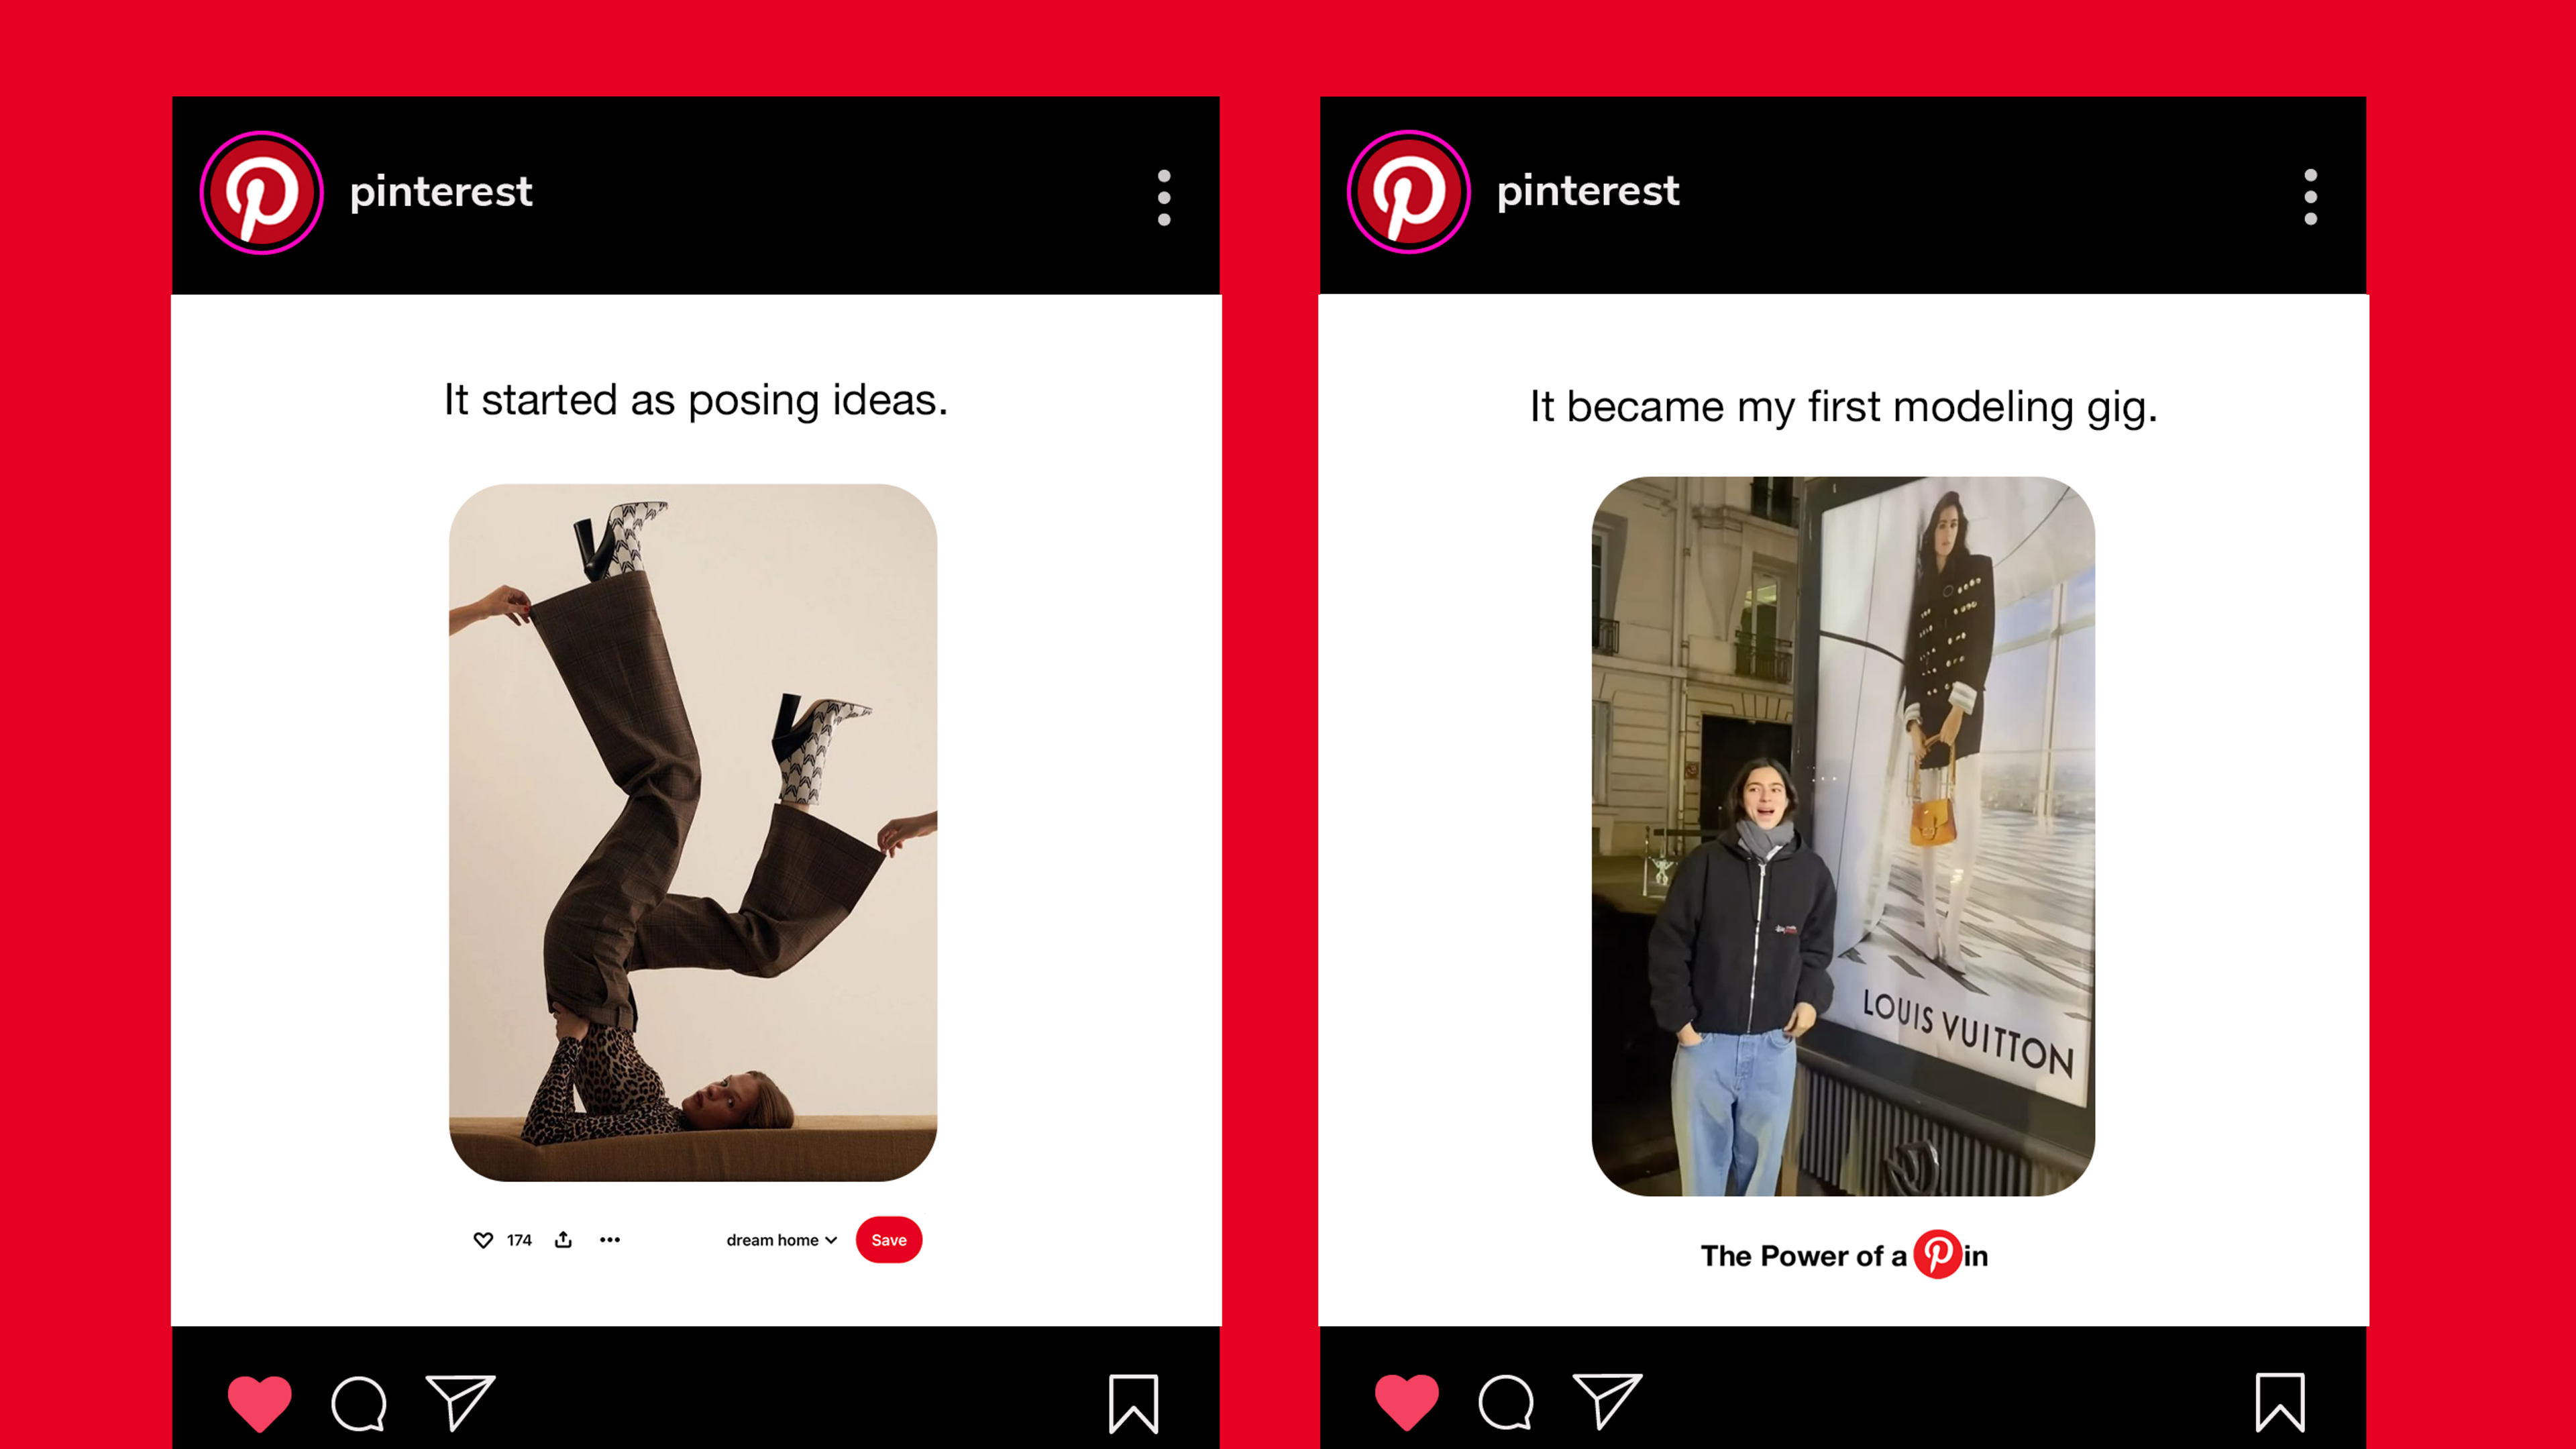
Task: Click the heart icon on the left post
Action: [259, 1402]
